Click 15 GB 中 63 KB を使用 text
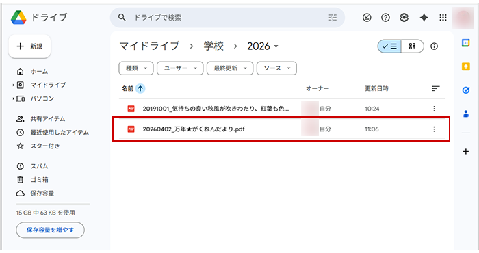The image size is (479, 253). [x=46, y=213]
